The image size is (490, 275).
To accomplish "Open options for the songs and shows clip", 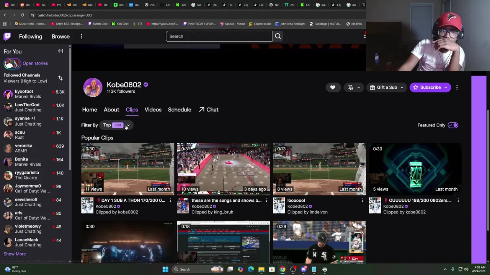I will click(x=266, y=200).
